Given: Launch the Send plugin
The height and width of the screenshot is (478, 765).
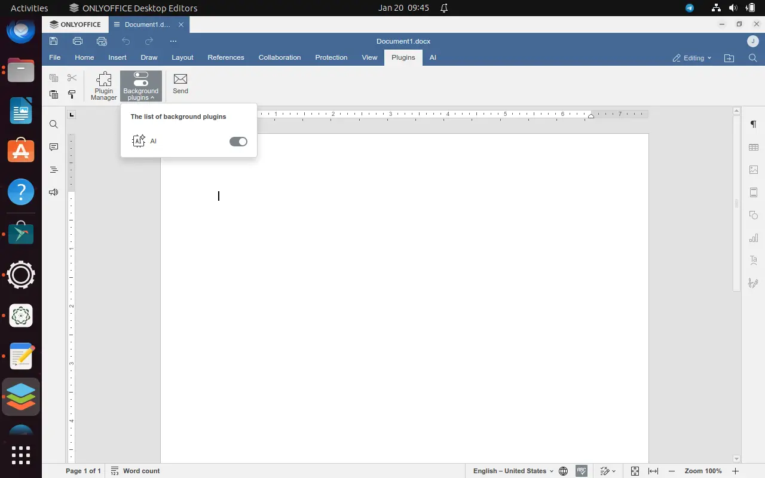Looking at the screenshot, I should pyautogui.click(x=180, y=84).
